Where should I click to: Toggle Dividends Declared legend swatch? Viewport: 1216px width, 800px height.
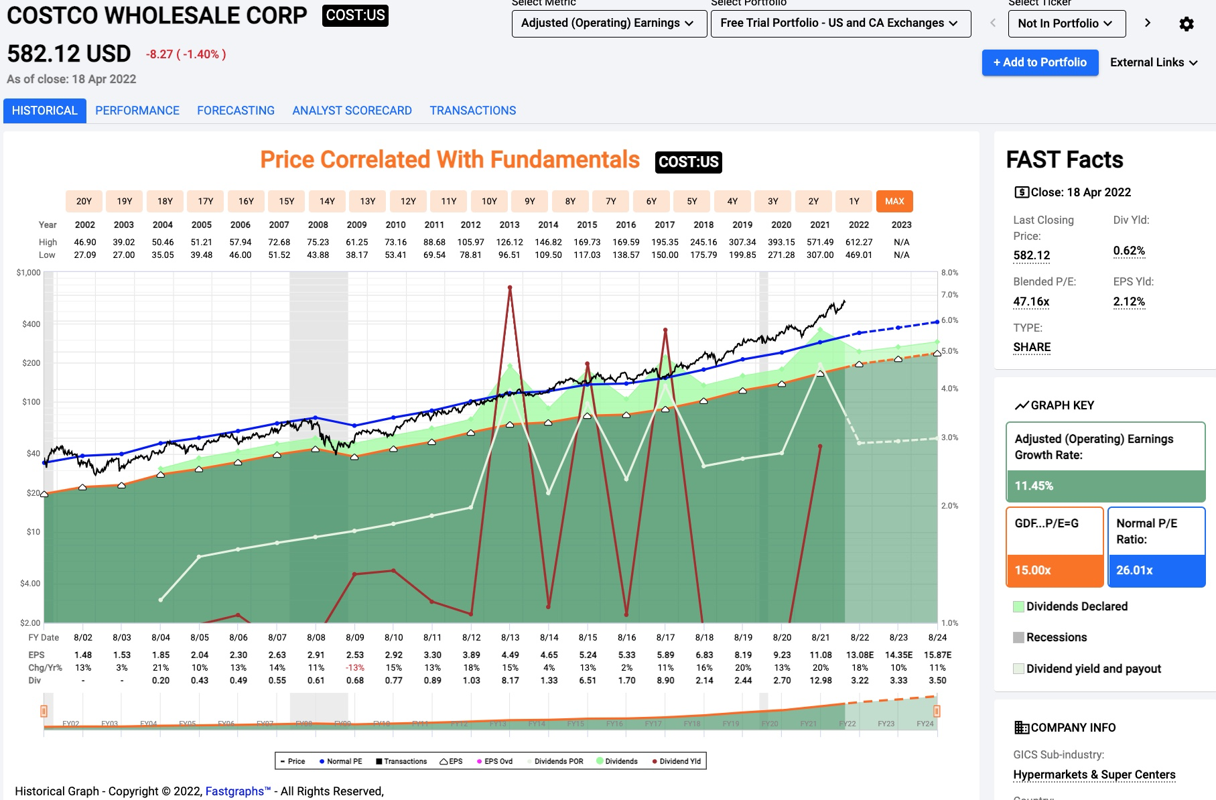tap(1018, 606)
